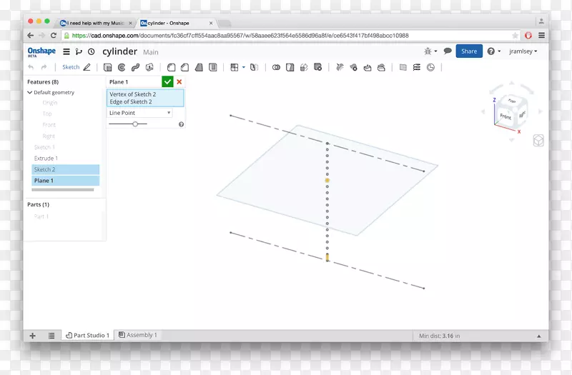Collapse the Default geometry tree

pyautogui.click(x=30, y=93)
